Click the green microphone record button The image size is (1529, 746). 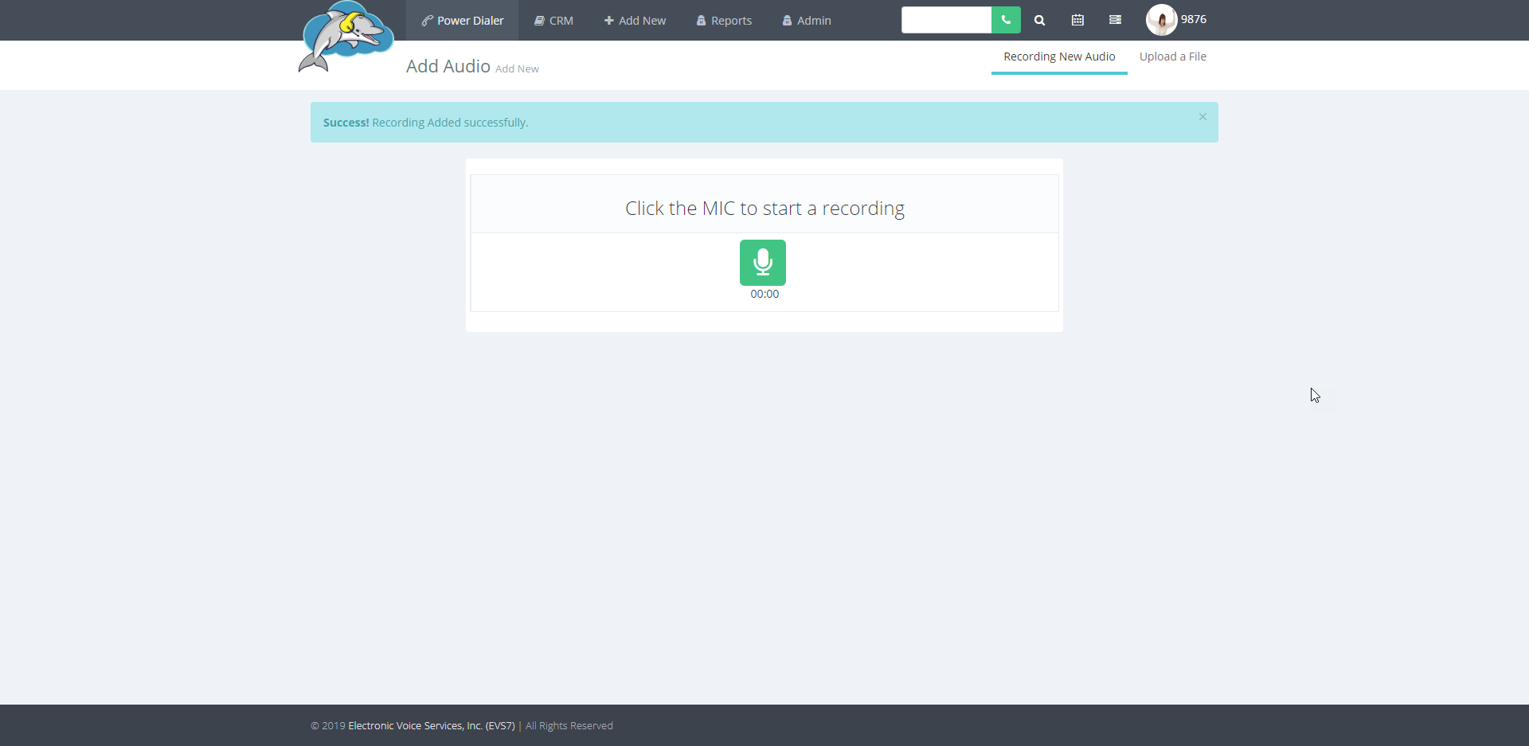pos(763,263)
